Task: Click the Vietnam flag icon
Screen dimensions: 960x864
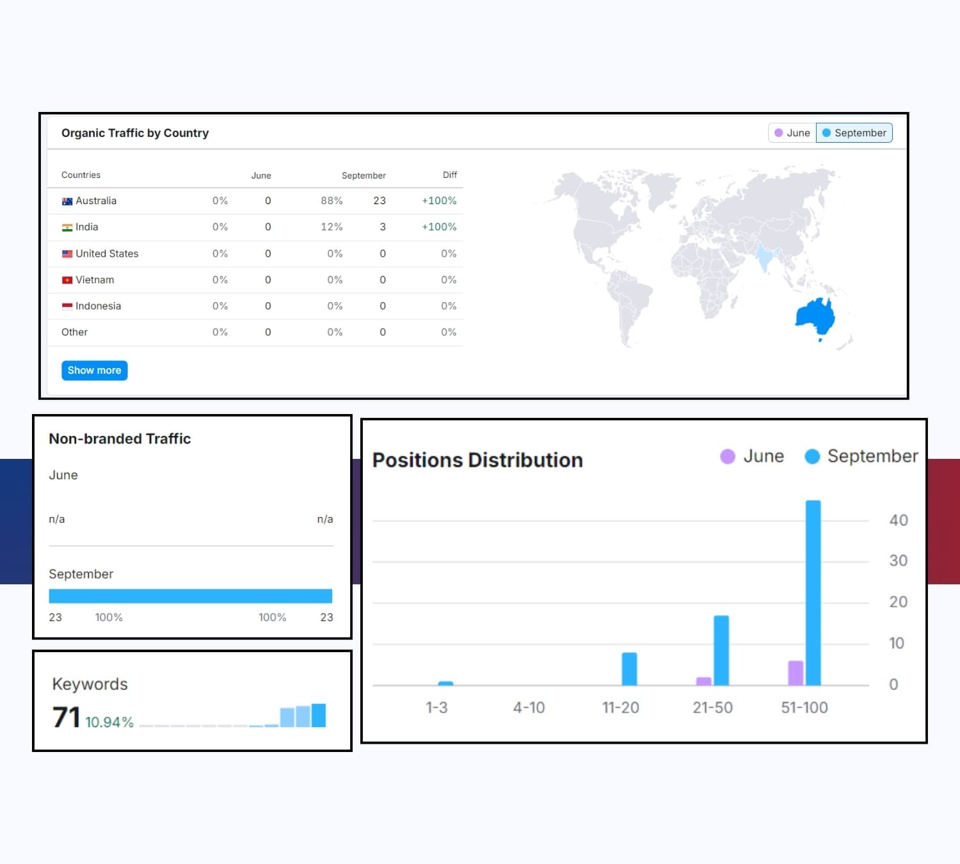Action: click(67, 280)
